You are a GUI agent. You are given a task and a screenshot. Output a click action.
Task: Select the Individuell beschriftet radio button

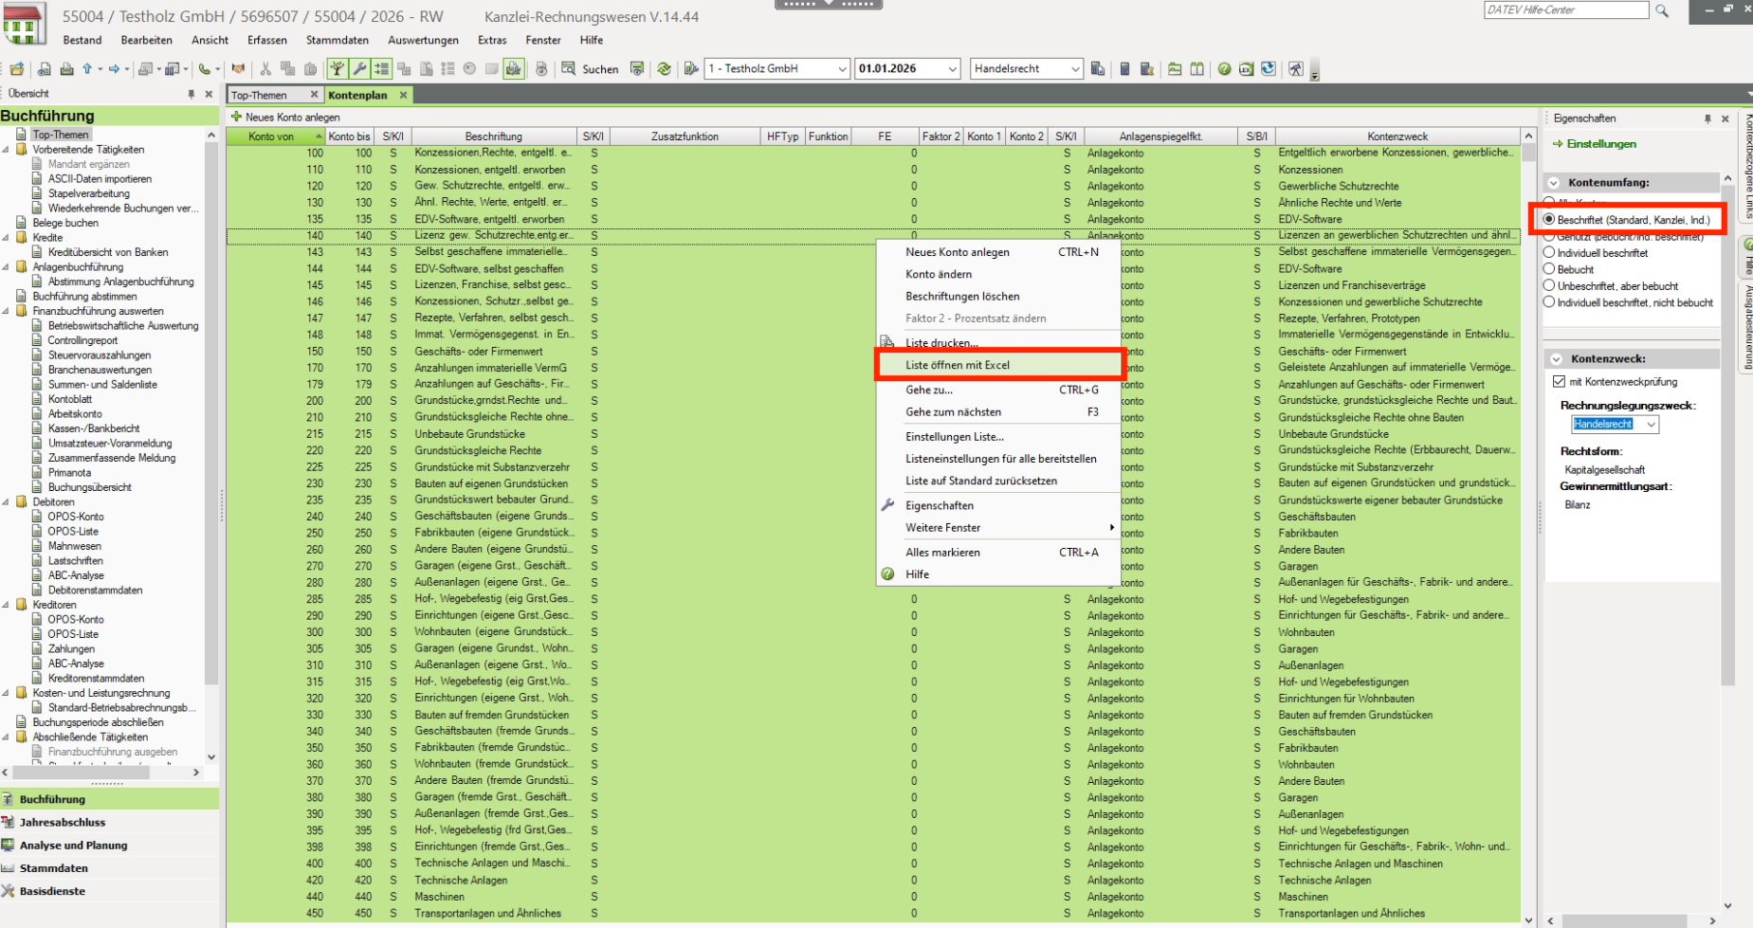tap(1549, 253)
